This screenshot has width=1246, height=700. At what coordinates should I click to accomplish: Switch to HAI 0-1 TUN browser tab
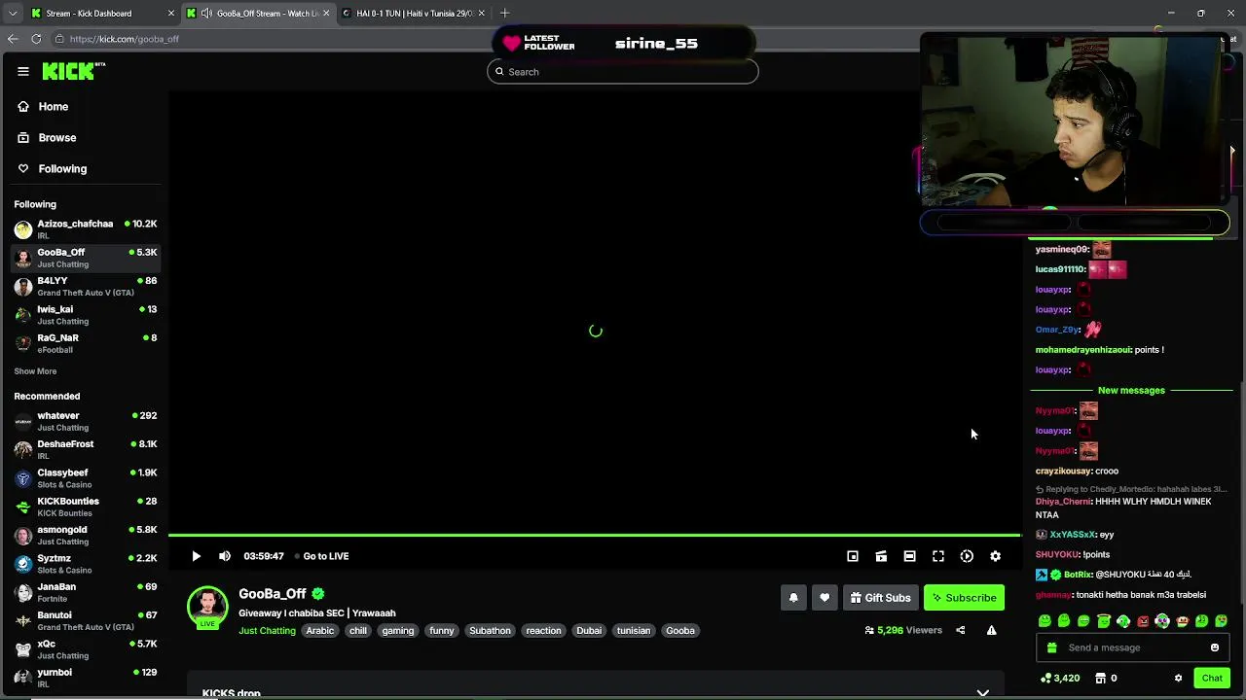(415, 14)
